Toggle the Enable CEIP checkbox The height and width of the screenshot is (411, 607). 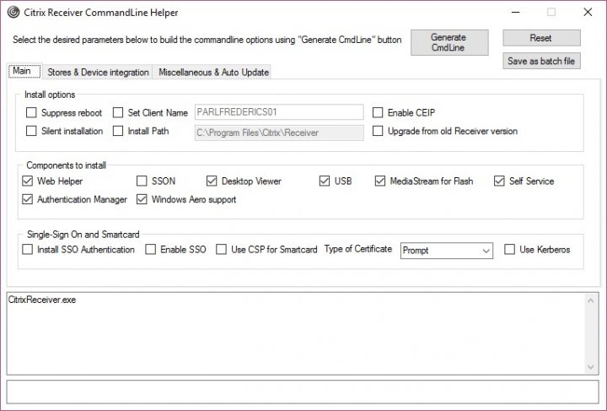(378, 112)
